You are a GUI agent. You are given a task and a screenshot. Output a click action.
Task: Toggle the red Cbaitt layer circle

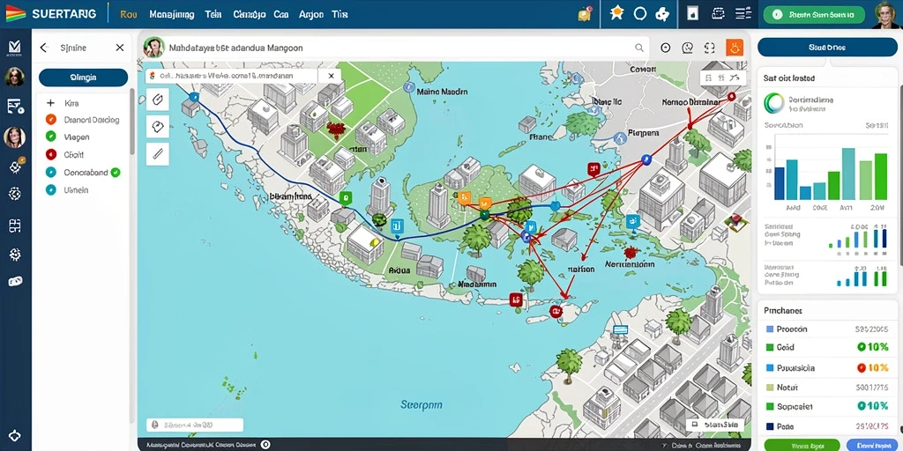click(50, 154)
